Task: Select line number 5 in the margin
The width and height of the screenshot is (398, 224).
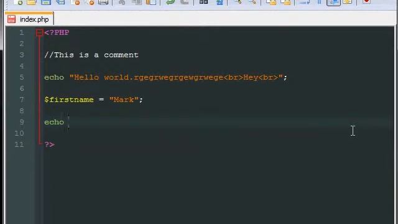Action: click(x=22, y=77)
